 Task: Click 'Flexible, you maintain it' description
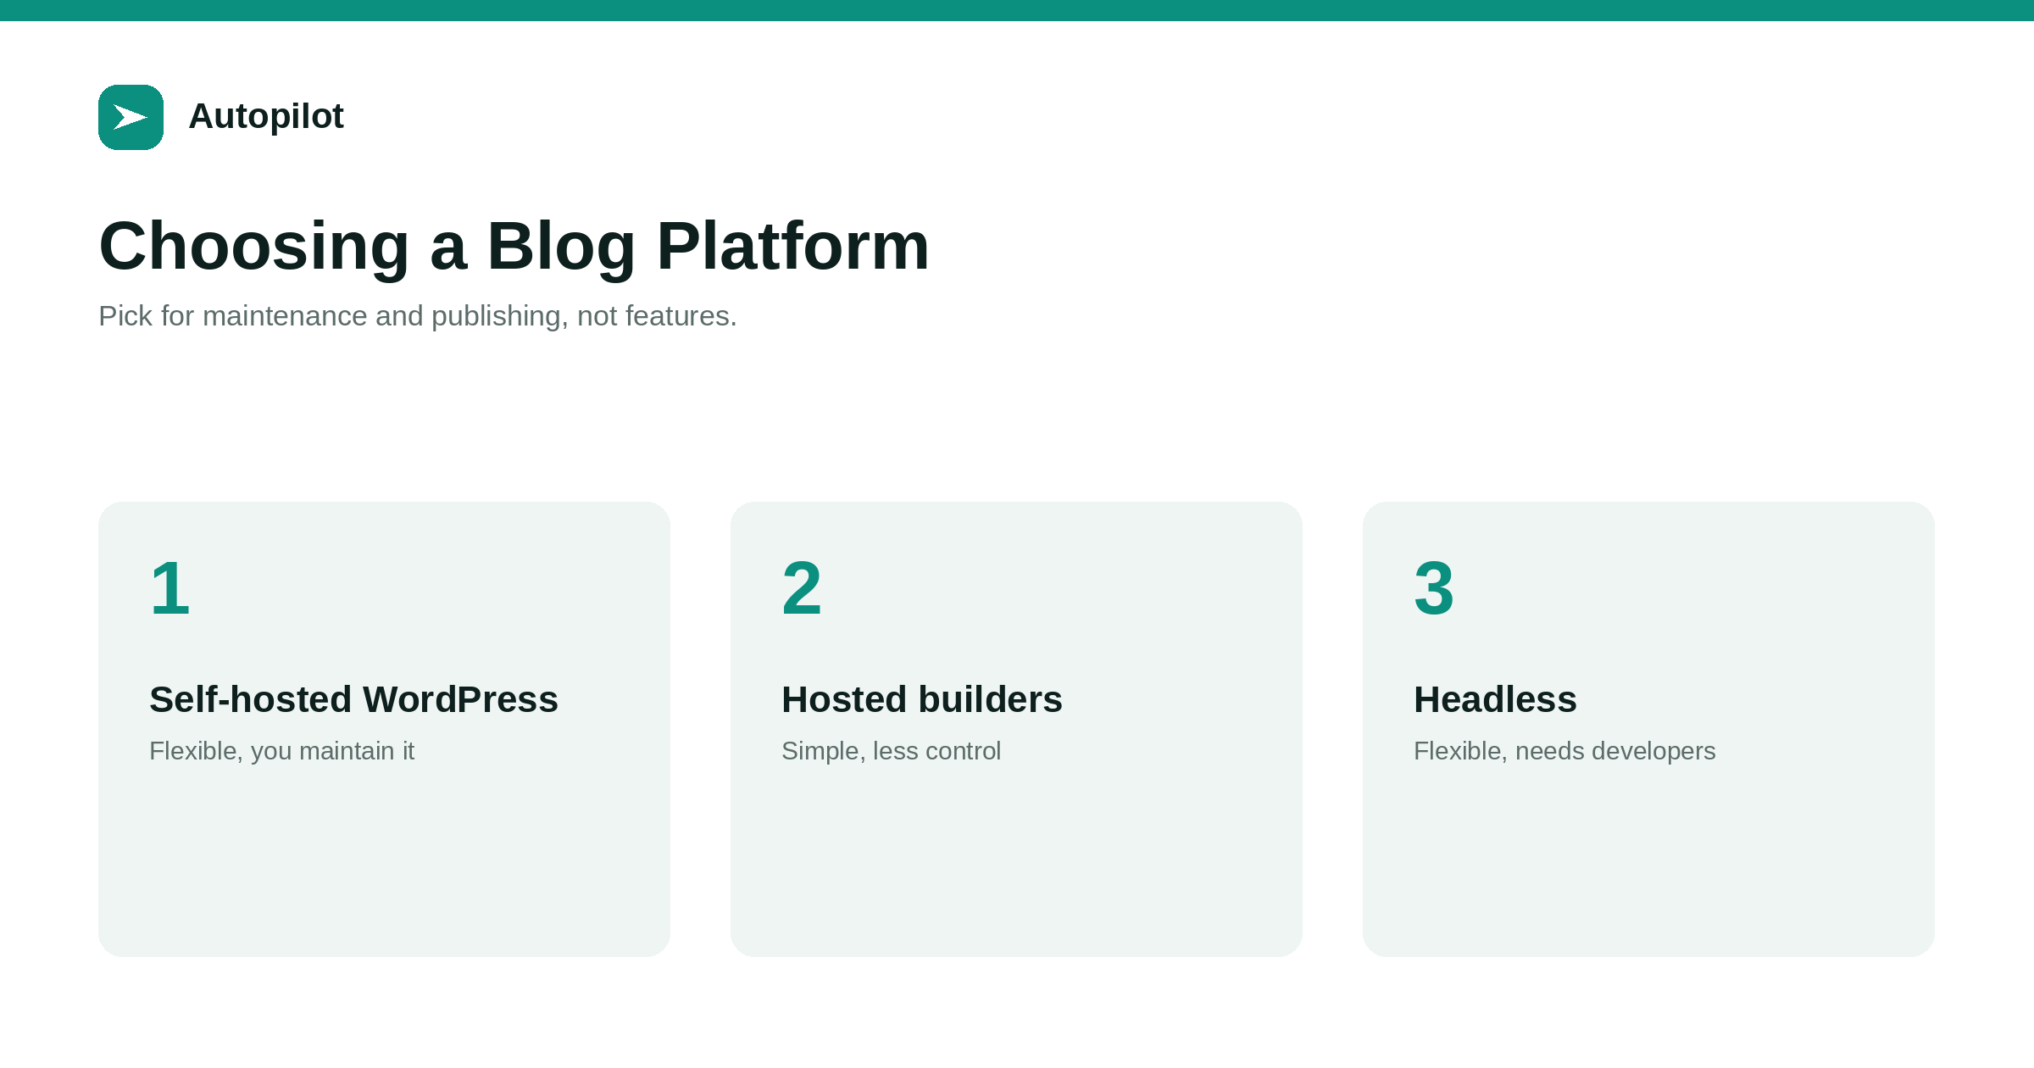(x=281, y=751)
